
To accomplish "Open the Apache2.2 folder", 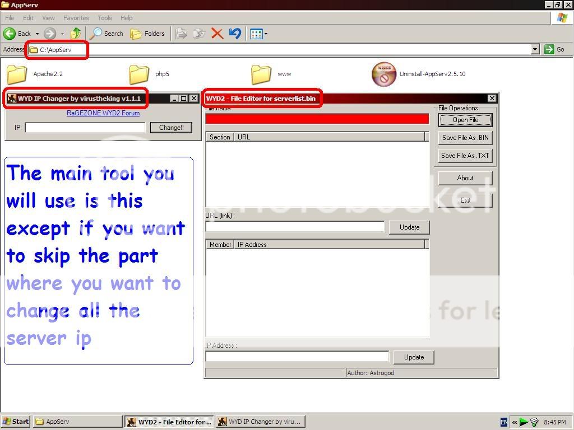I will 17,74.
